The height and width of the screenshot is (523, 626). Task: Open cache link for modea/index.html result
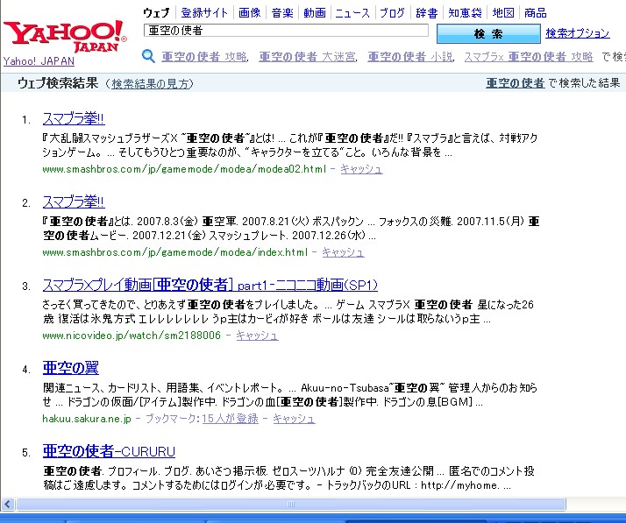[x=343, y=252]
